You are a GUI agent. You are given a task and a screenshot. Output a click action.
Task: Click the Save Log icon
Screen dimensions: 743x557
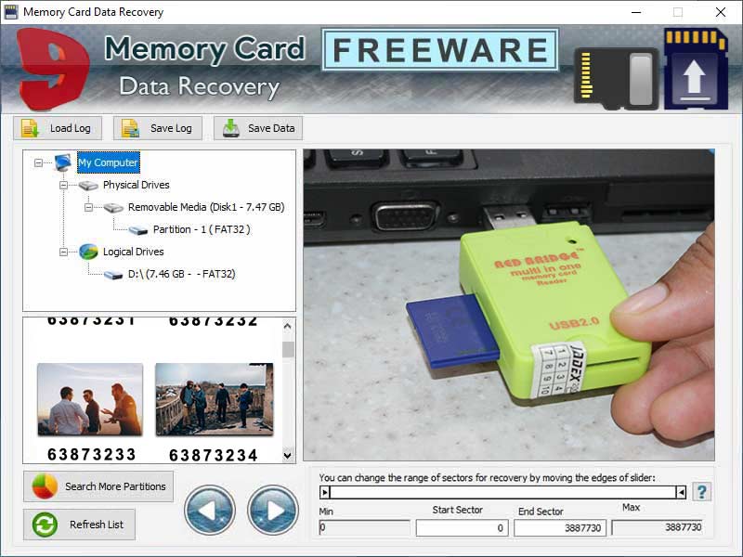[131, 128]
